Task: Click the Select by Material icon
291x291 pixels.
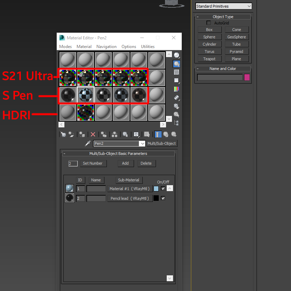Action: (x=176, y=114)
